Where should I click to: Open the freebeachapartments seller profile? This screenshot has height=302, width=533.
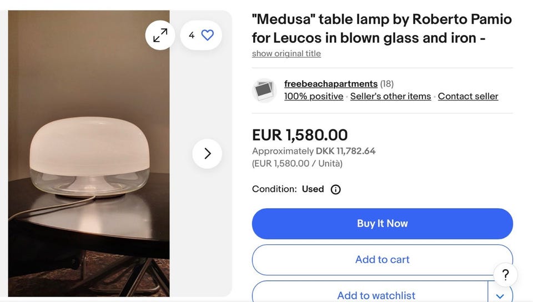pyautogui.click(x=331, y=84)
